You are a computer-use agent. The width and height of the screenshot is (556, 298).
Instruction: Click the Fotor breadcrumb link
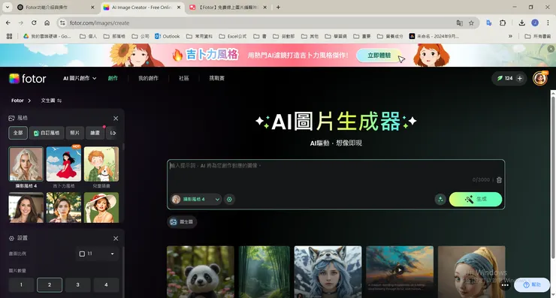[17, 101]
